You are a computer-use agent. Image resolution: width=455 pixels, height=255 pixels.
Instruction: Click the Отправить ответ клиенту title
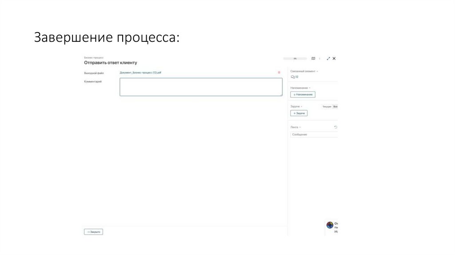pyautogui.click(x=111, y=63)
